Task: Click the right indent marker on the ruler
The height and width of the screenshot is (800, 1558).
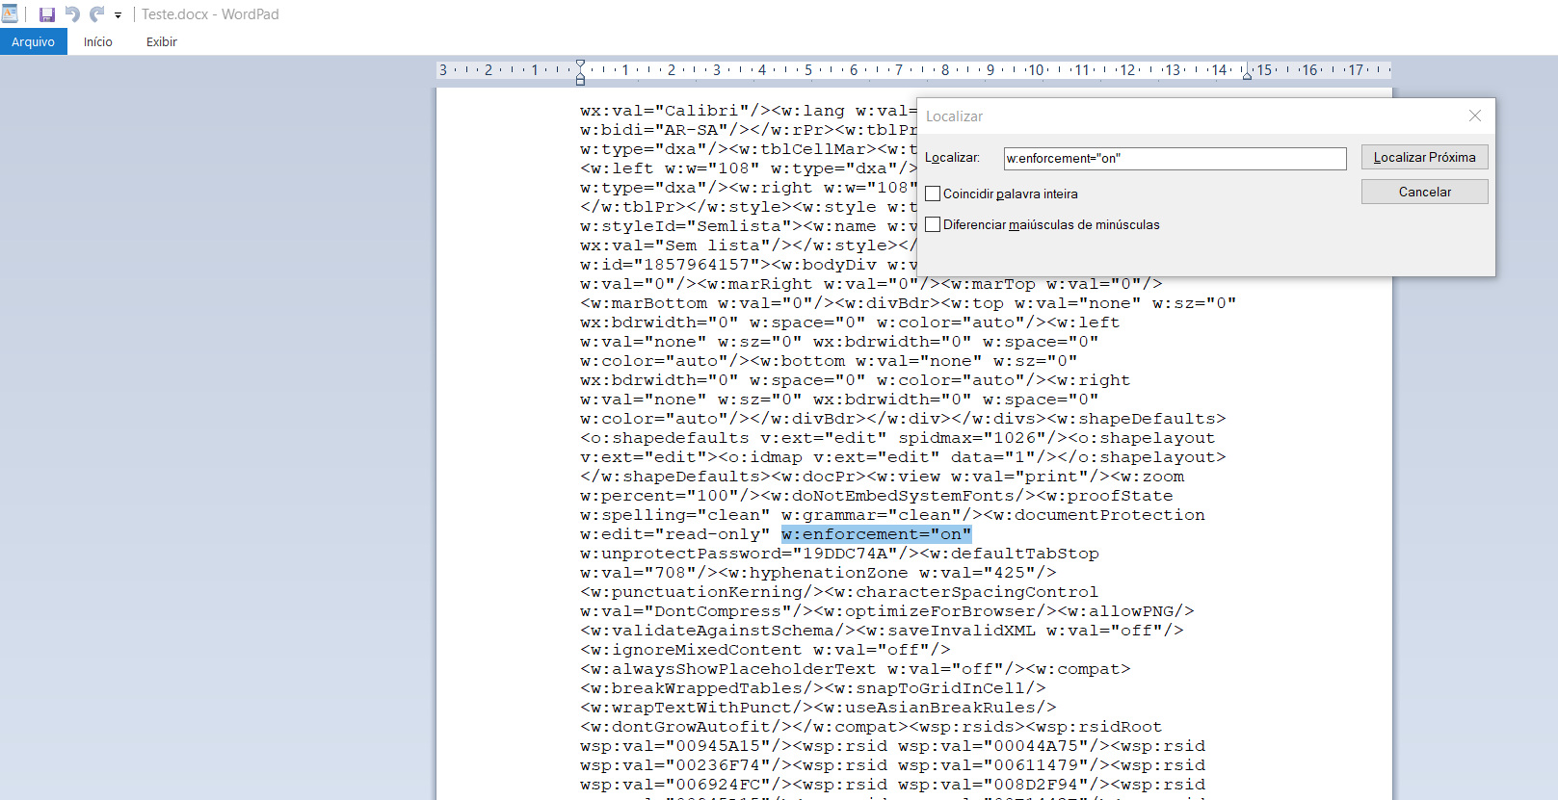Action: click(x=1247, y=74)
